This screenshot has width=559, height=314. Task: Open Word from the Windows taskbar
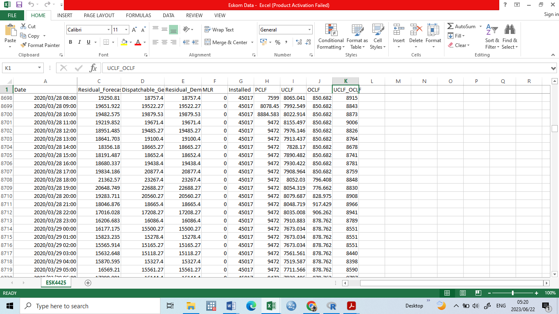pyautogui.click(x=231, y=306)
